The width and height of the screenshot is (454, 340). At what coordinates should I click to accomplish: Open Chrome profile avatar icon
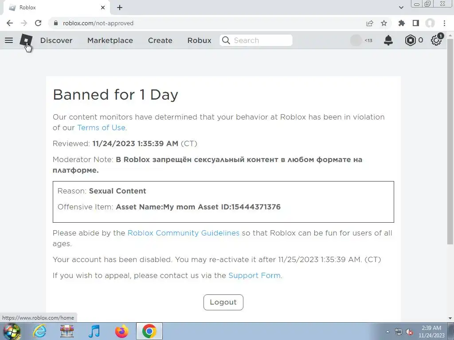coord(430,23)
